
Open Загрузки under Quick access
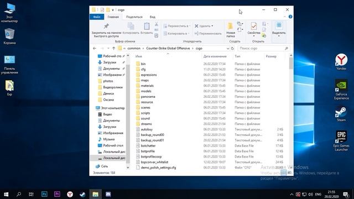(x=110, y=62)
